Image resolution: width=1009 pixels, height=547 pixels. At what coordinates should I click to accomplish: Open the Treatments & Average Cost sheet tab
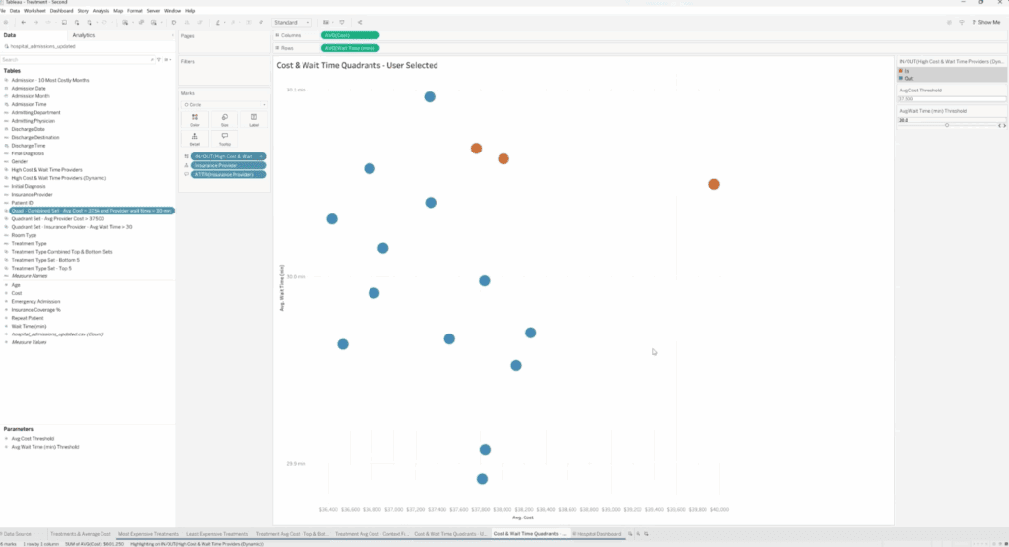click(81, 533)
